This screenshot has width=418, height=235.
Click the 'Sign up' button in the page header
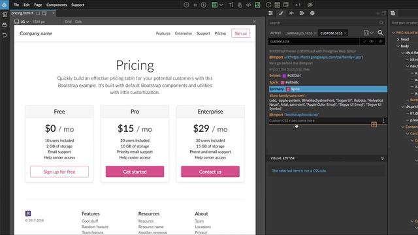241,33
